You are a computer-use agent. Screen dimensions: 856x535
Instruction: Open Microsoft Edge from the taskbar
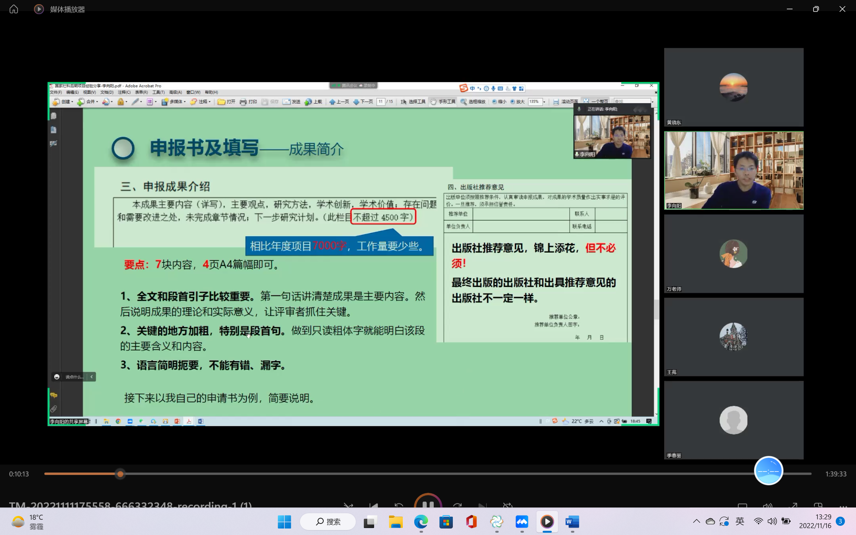click(421, 522)
